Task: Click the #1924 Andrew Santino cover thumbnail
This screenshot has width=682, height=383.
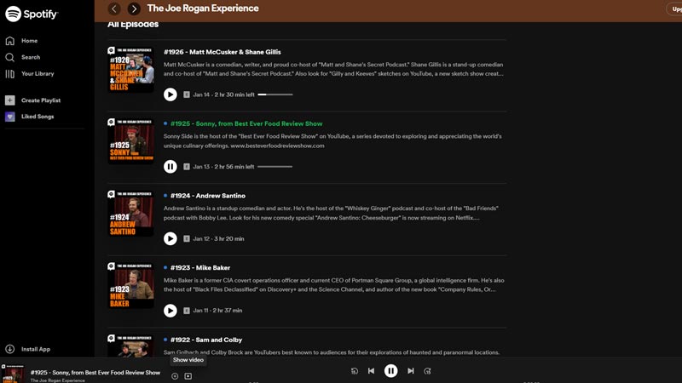Action: [x=131, y=214]
